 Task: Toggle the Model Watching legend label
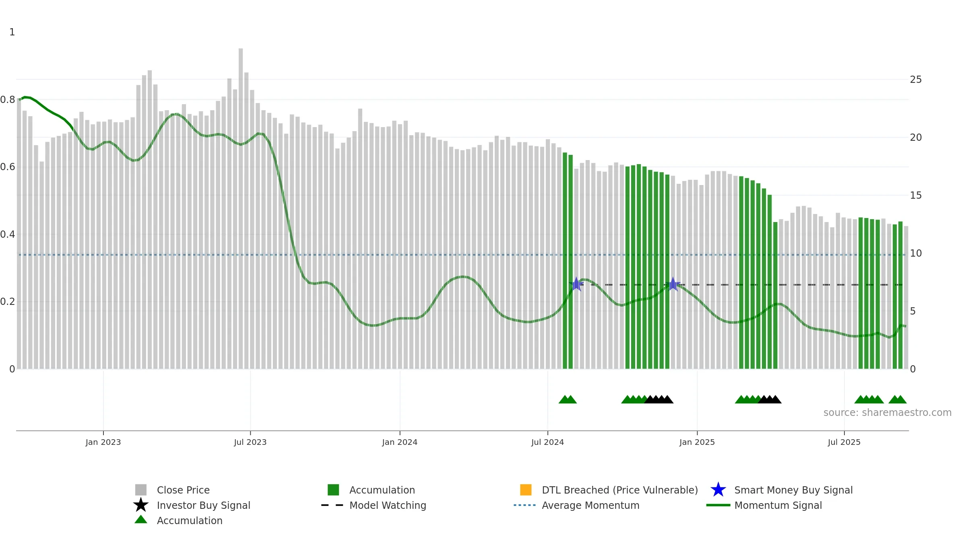[x=388, y=505]
